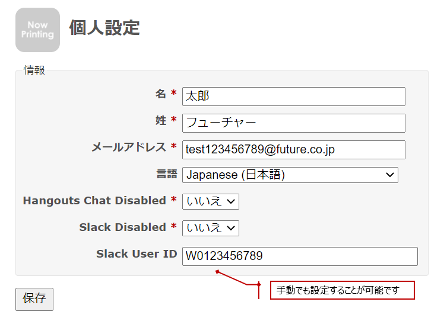This screenshot has height=334, width=447.
Task: Save settings with the 保存 button
Action: (x=34, y=299)
